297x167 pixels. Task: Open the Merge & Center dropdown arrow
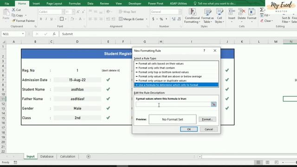(x=147, y=19)
